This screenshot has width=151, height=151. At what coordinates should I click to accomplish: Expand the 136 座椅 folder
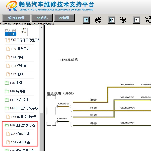pyautogui.click(x=7, y=83)
